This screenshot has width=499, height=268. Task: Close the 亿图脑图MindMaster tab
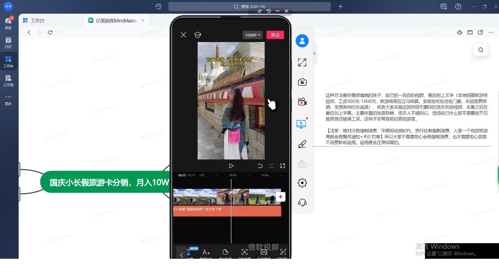click(x=142, y=21)
